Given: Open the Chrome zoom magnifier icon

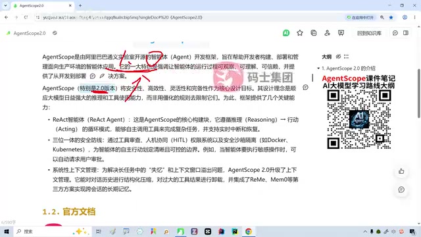Looking at the screenshot, I should (382, 18).
